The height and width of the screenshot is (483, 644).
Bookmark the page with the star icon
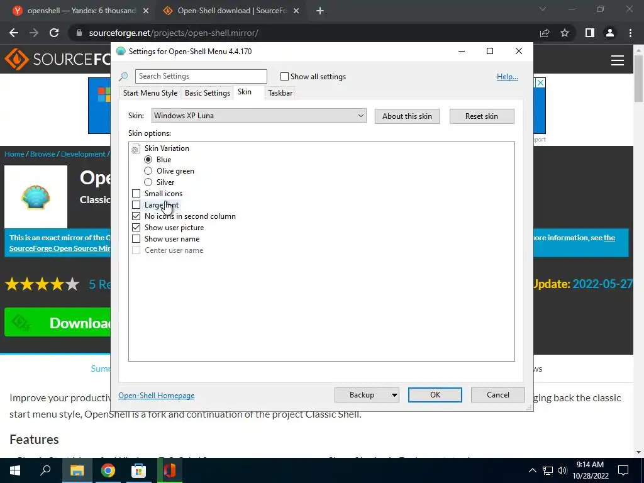point(565,33)
